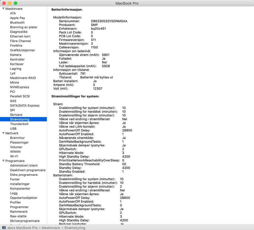Screen dimensions: 254x230
Task: Select WWAN entry
Action: click(15, 151)
